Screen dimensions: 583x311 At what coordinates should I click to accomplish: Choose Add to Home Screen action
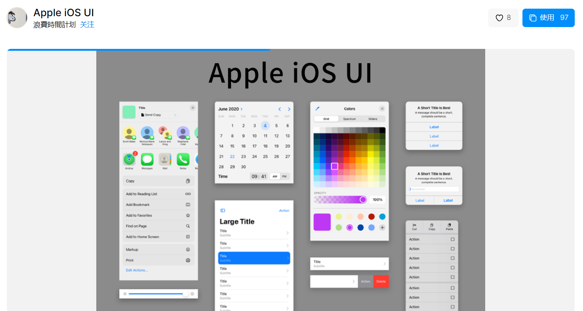158,237
